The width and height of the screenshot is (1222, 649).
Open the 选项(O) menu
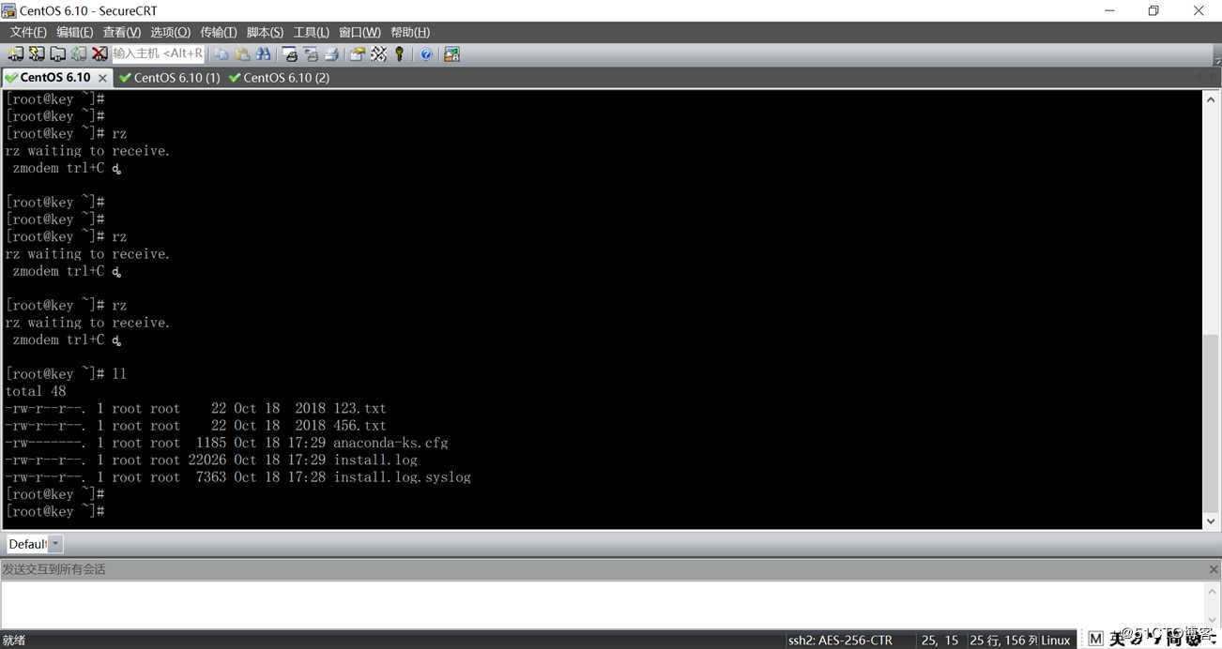pos(170,32)
